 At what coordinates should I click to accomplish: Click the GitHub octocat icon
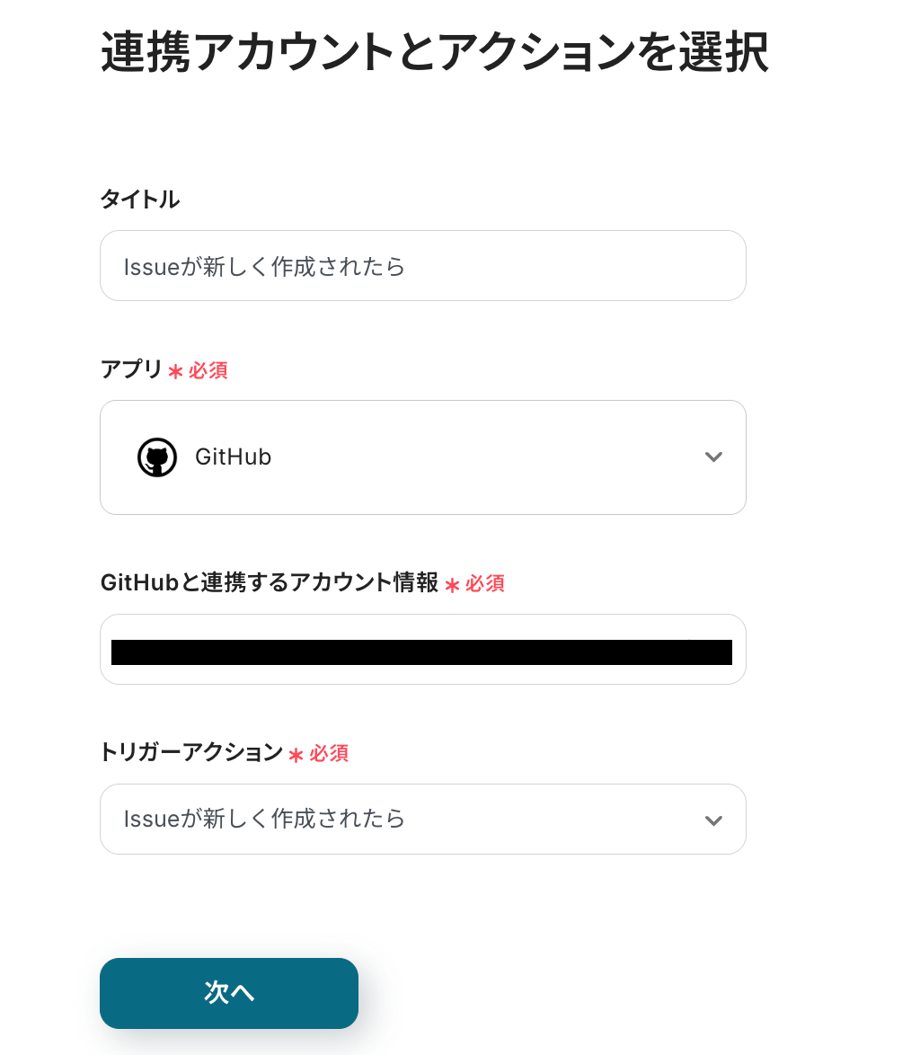[x=156, y=457]
